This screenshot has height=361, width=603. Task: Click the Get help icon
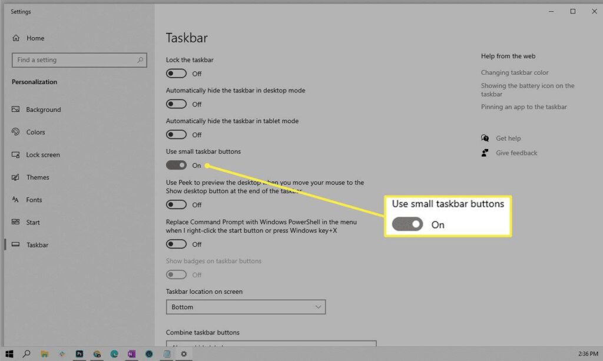click(485, 138)
